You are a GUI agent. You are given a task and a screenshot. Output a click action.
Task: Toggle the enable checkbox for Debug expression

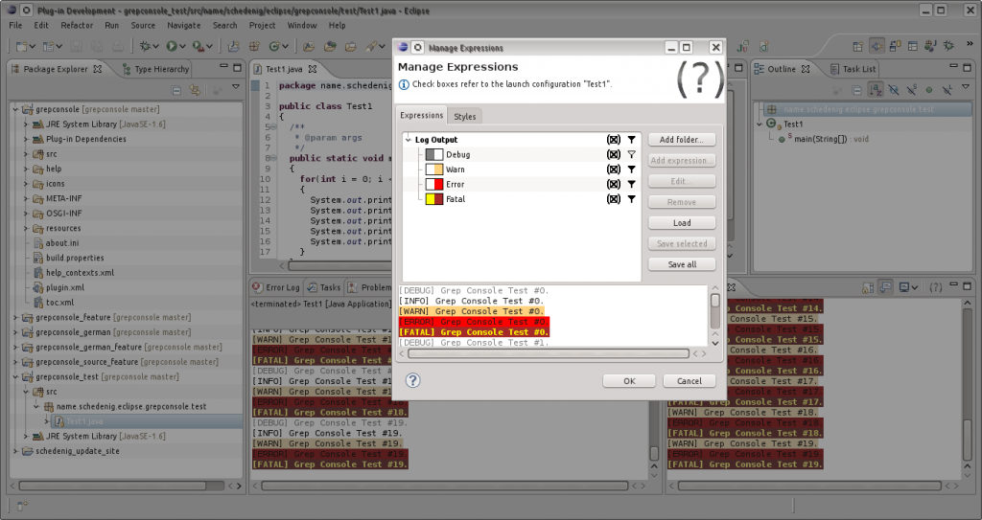(614, 154)
